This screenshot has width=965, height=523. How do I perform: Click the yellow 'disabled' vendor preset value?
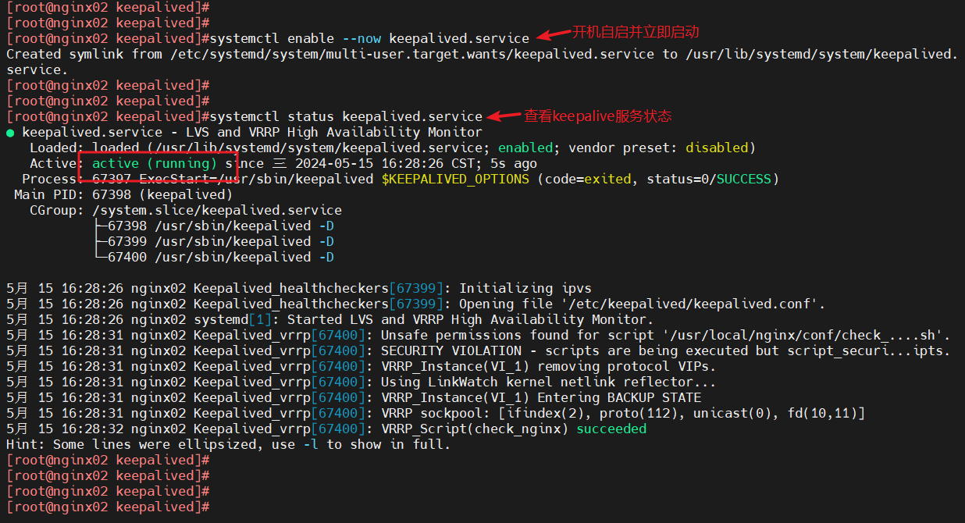click(x=717, y=148)
